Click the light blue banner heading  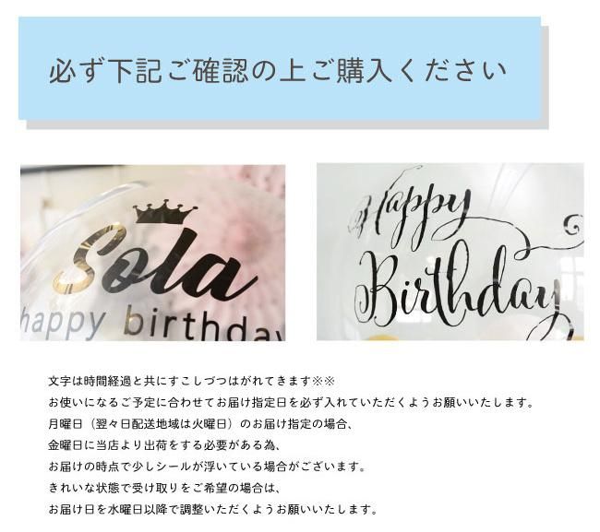tap(280, 68)
